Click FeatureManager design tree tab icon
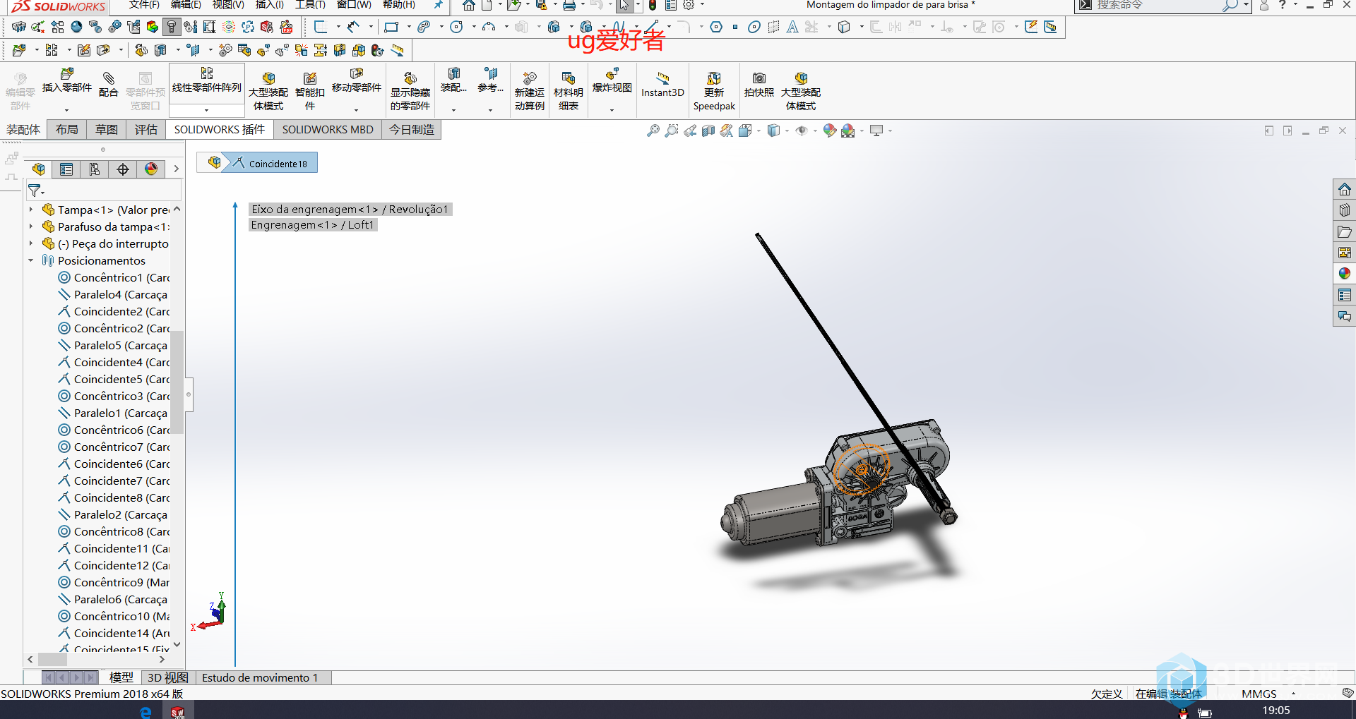Image resolution: width=1356 pixels, height=719 pixels. [39, 169]
